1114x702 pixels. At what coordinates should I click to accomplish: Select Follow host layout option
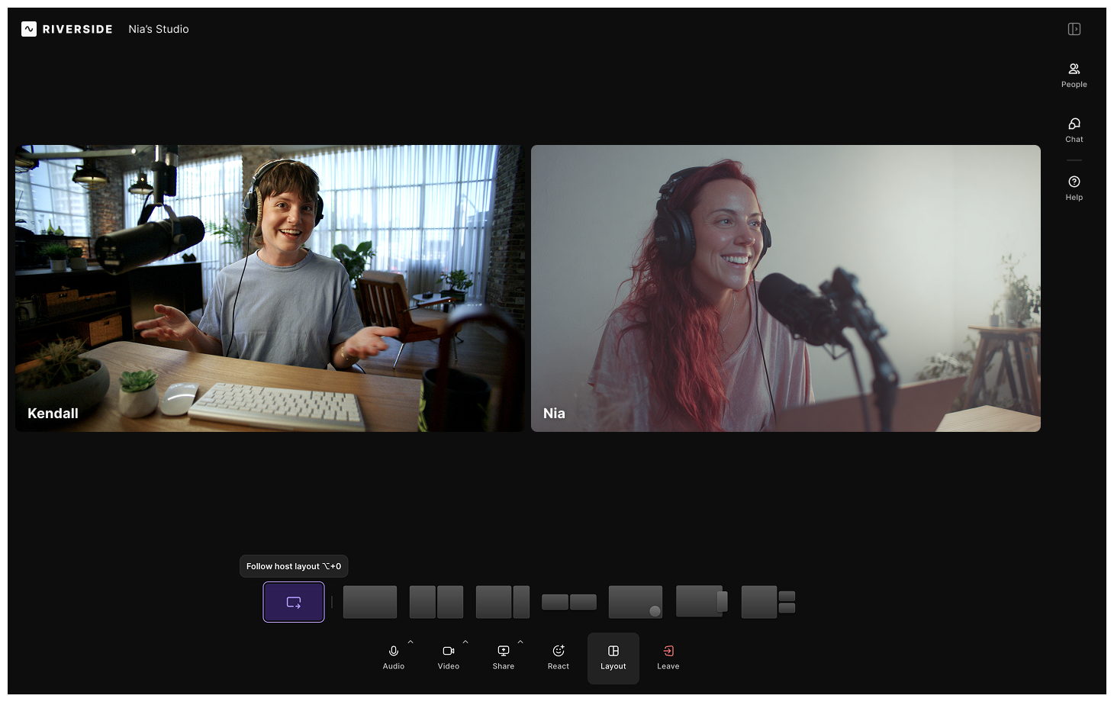(x=294, y=602)
